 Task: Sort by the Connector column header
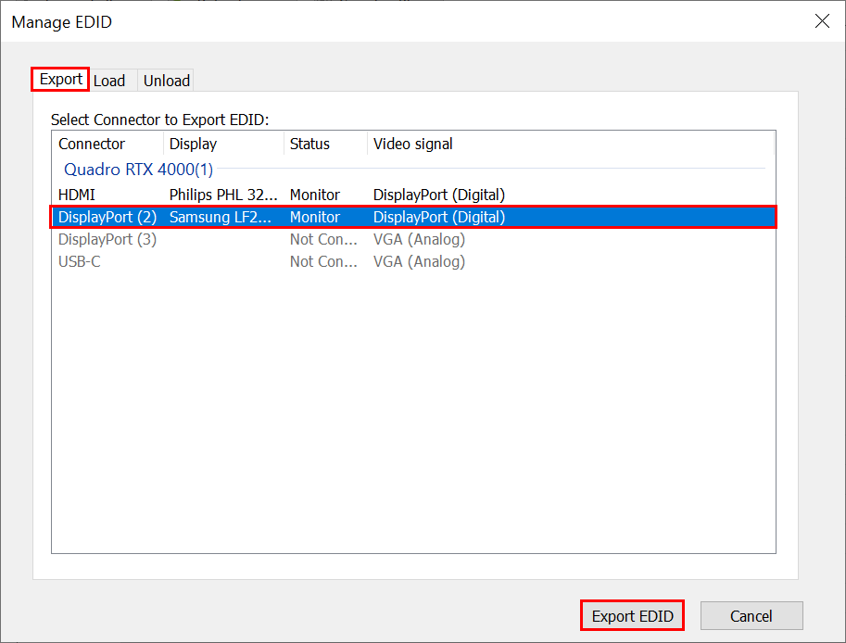(x=92, y=144)
